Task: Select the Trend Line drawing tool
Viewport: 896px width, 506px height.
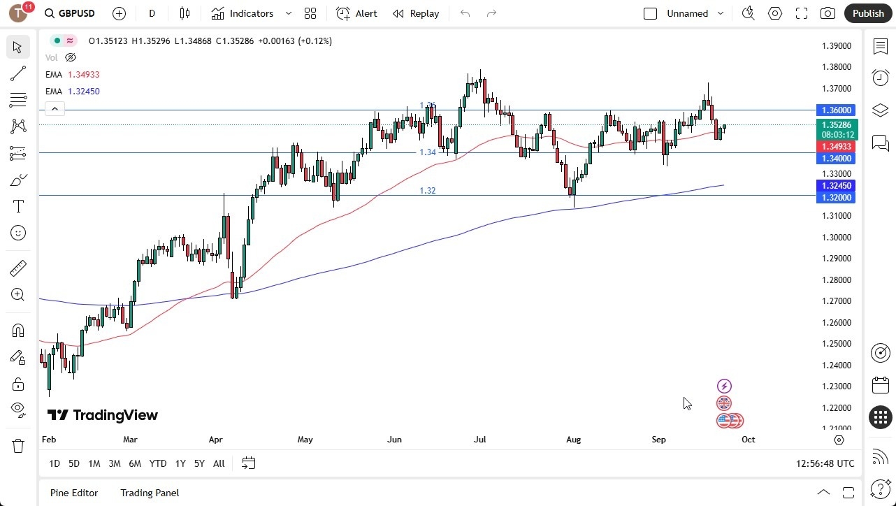Action: [17, 73]
